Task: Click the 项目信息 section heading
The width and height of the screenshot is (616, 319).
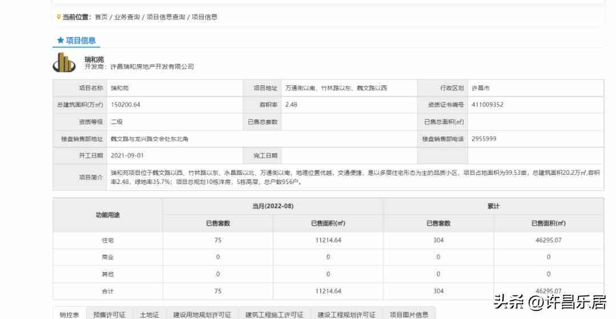Action: pyautogui.click(x=81, y=40)
